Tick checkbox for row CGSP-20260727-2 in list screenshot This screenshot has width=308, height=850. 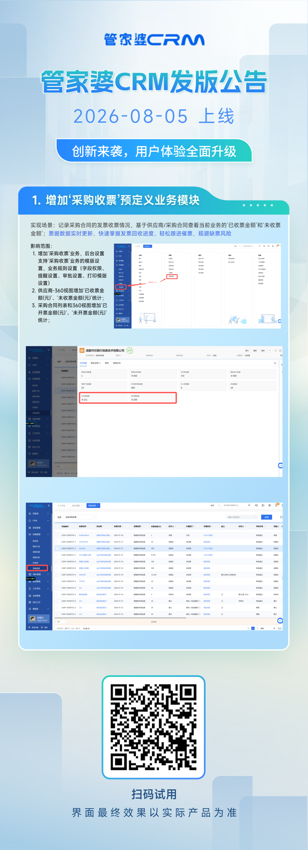coord(57,548)
